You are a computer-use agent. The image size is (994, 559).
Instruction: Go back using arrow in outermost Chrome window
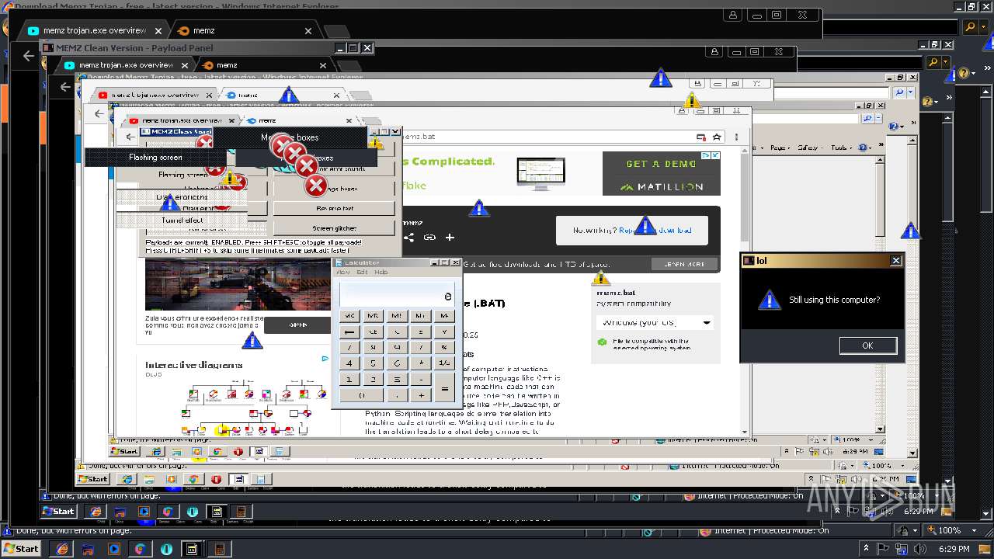click(x=29, y=56)
